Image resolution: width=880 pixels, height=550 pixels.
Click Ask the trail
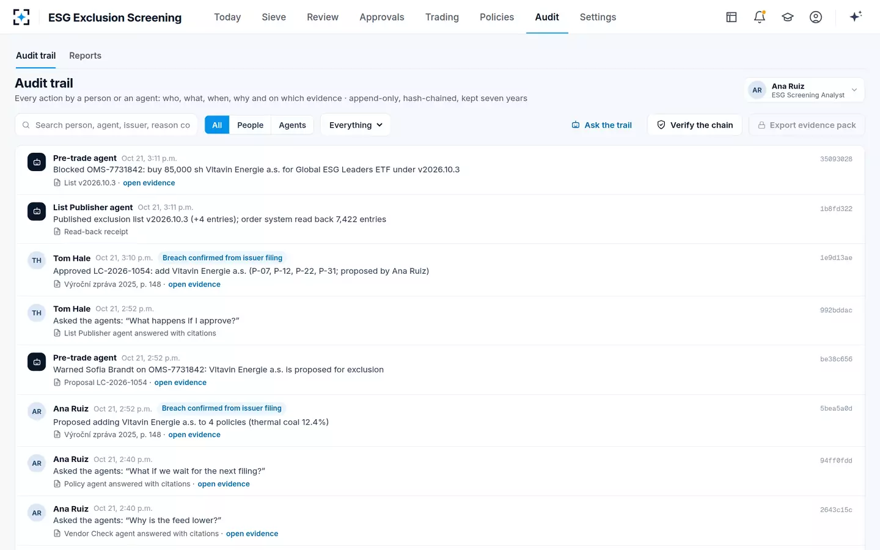click(601, 125)
